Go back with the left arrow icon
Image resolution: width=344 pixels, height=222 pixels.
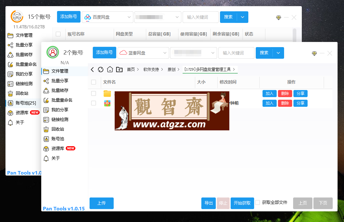[92, 70]
